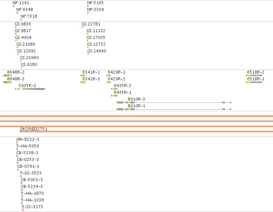Click the GS:22781 label
This screenshot has height=212, width=273.
[x=91, y=24]
